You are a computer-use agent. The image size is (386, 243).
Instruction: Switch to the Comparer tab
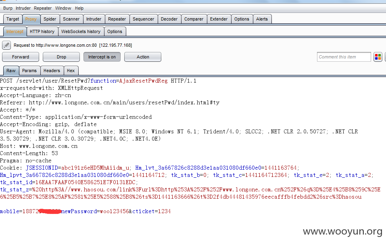(x=194, y=19)
